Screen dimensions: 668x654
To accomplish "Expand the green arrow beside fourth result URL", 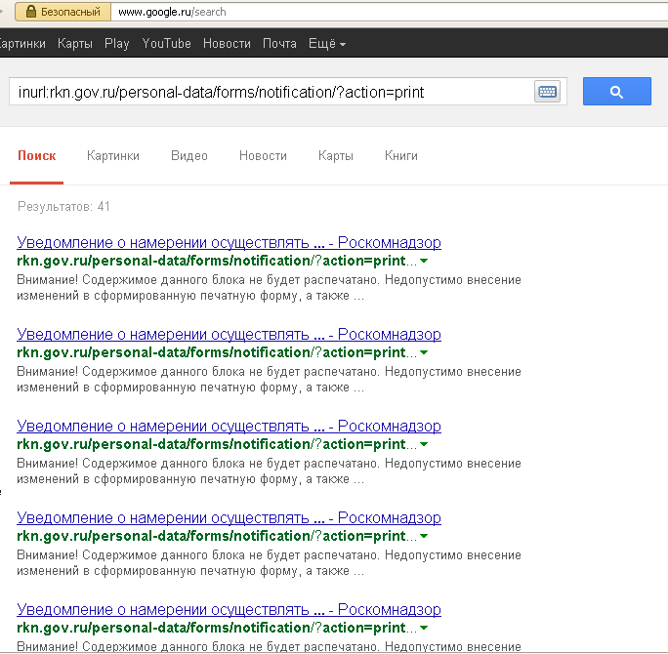I will pos(424,536).
